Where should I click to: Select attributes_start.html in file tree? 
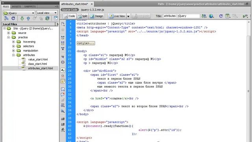[40, 68]
